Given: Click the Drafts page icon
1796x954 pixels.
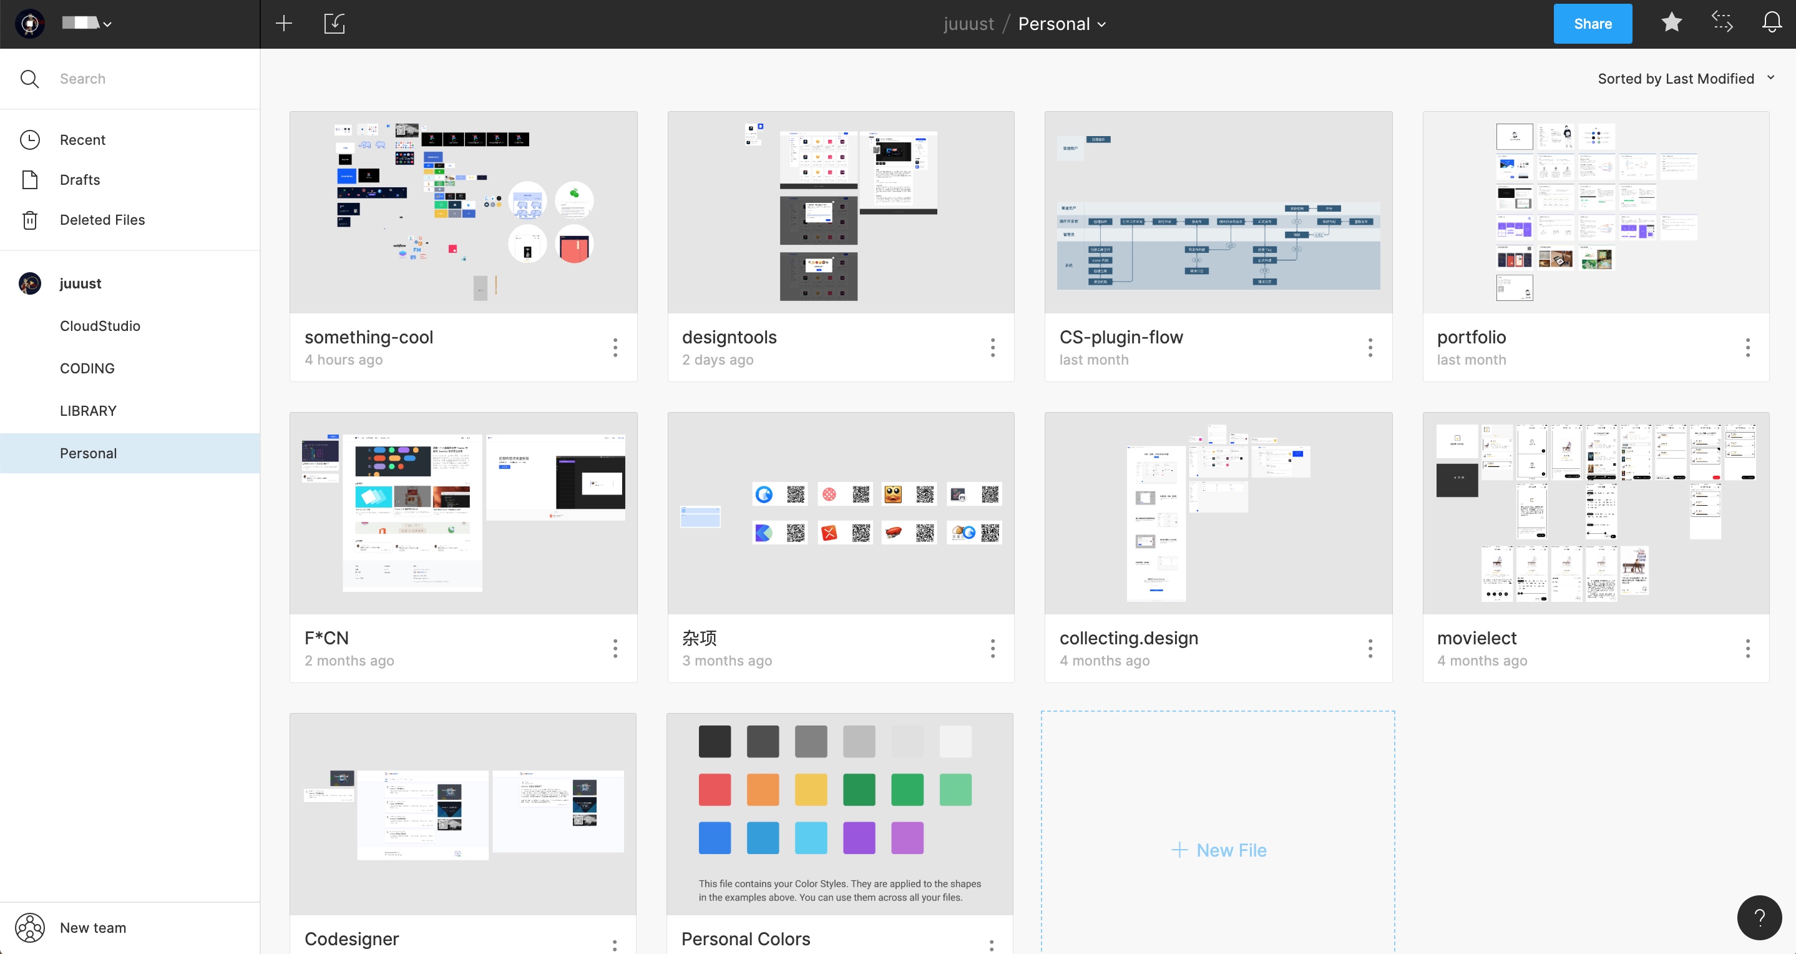Looking at the screenshot, I should (29, 180).
